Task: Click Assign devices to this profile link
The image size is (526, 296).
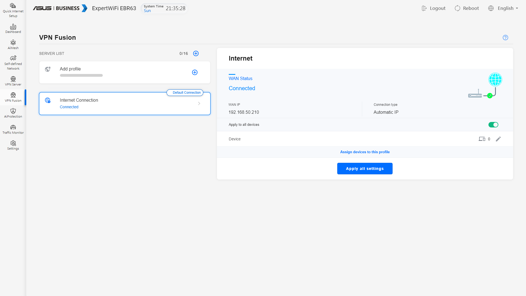Action: pos(365,152)
